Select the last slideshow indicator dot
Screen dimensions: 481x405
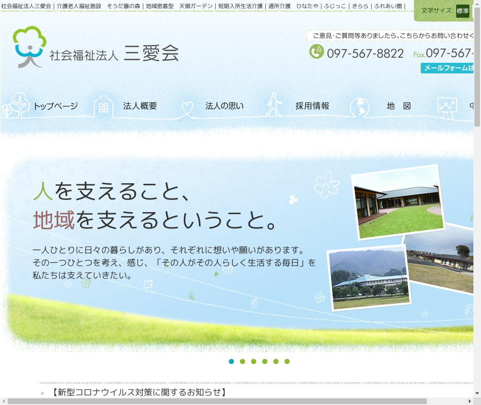[287, 361]
